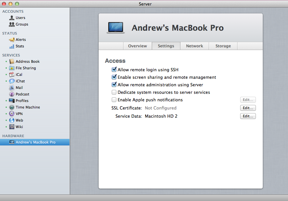Select the Mail service label

pos(19,88)
